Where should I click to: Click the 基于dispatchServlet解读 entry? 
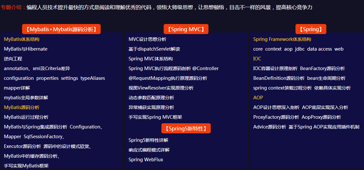click(x=154, y=49)
